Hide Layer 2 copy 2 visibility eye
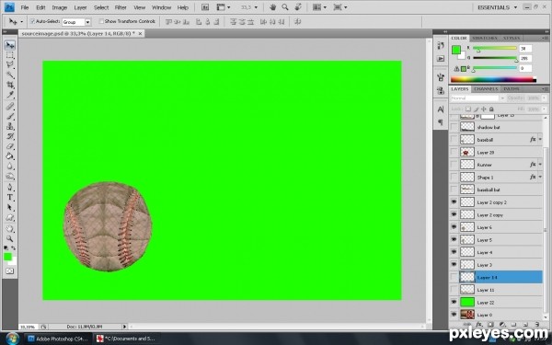 pos(454,202)
